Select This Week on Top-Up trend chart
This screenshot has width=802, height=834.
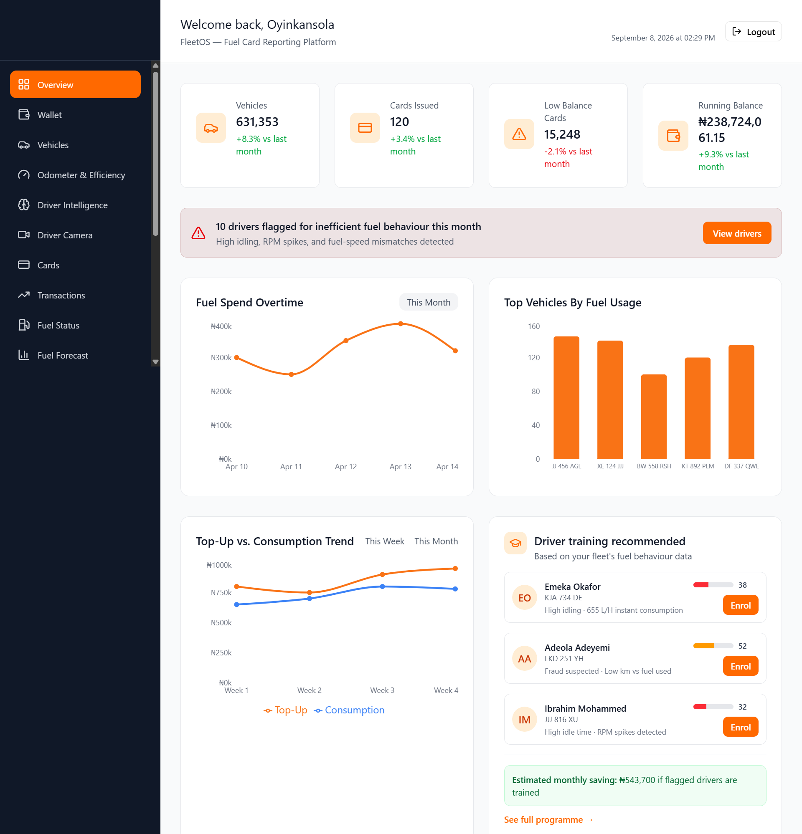pos(385,541)
